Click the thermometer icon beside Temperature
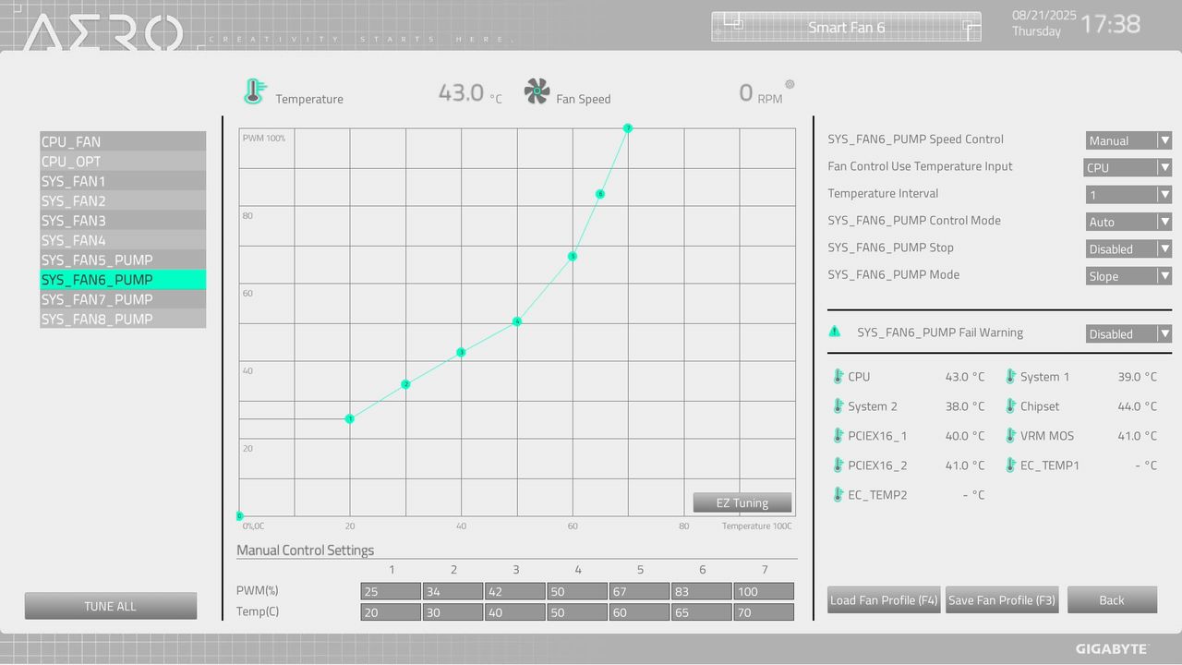 [254, 91]
